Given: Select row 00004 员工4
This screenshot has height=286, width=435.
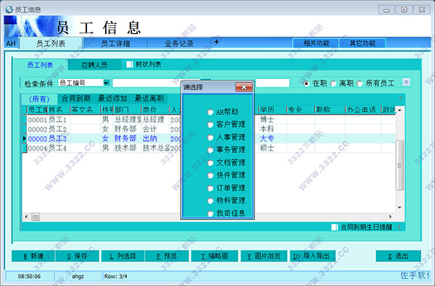Looking at the screenshot, I should (x=209, y=148).
